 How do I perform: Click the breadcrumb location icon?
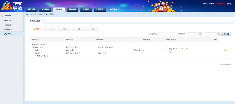click(x=27, y=14)
